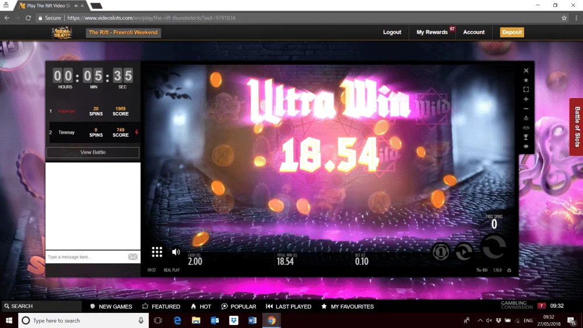Viewport: 583px width, 328px height.
Task: Open the Account page
Action: pos(473,32)
